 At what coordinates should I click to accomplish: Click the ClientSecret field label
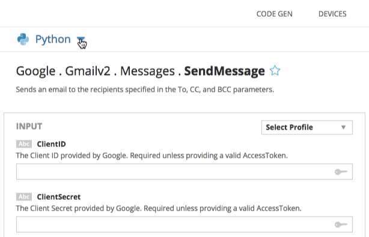[x=59, y=197]
